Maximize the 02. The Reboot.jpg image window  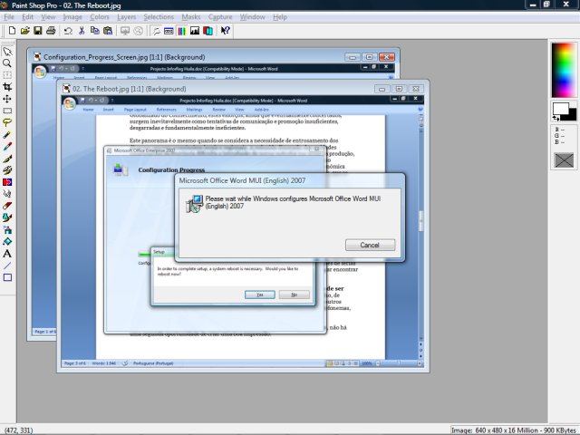(x=399, y=89)
